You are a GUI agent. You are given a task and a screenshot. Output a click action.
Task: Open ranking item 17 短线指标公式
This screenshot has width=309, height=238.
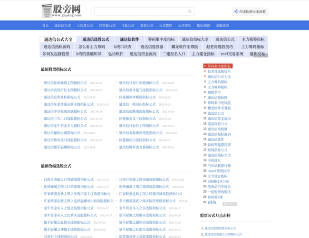217,150
